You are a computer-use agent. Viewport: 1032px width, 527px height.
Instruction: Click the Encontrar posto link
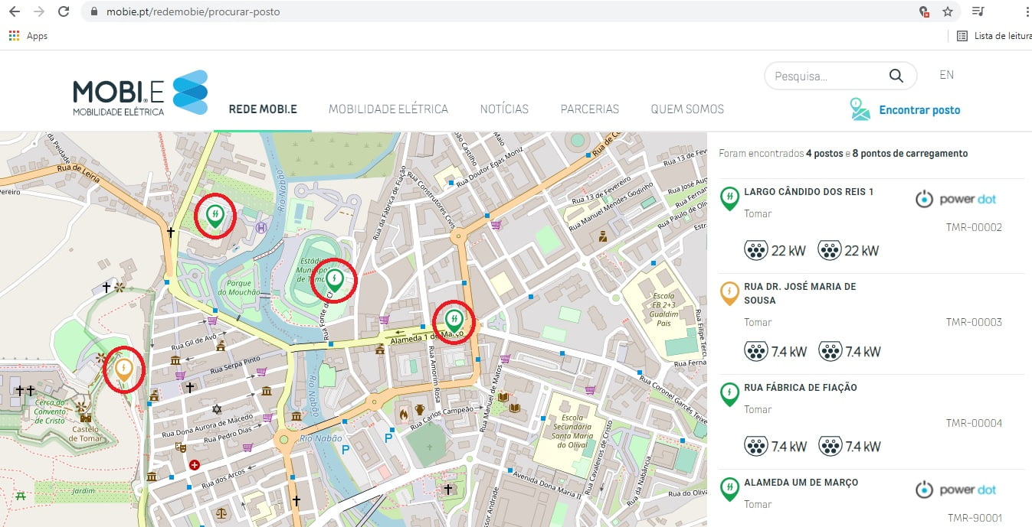919,110
